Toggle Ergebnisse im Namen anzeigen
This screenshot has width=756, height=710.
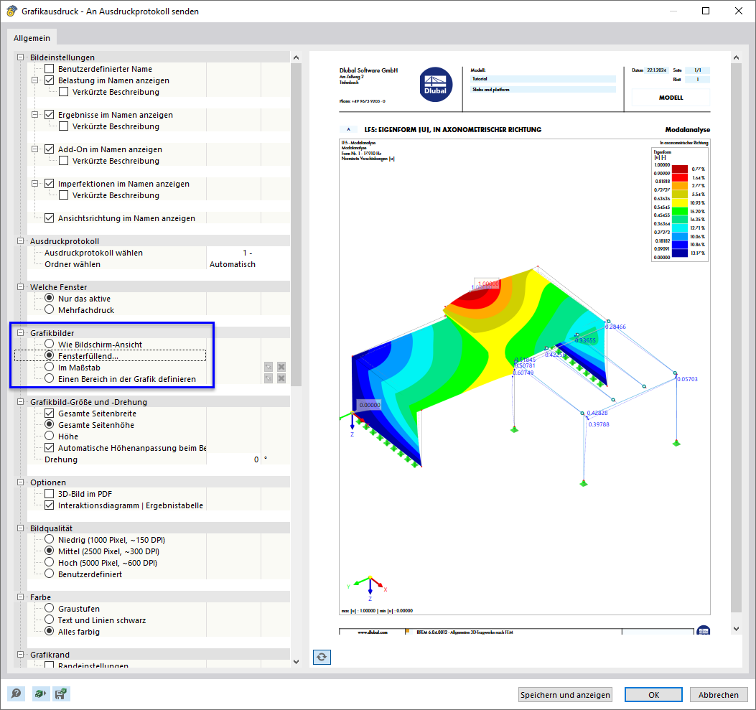point(49,115)
